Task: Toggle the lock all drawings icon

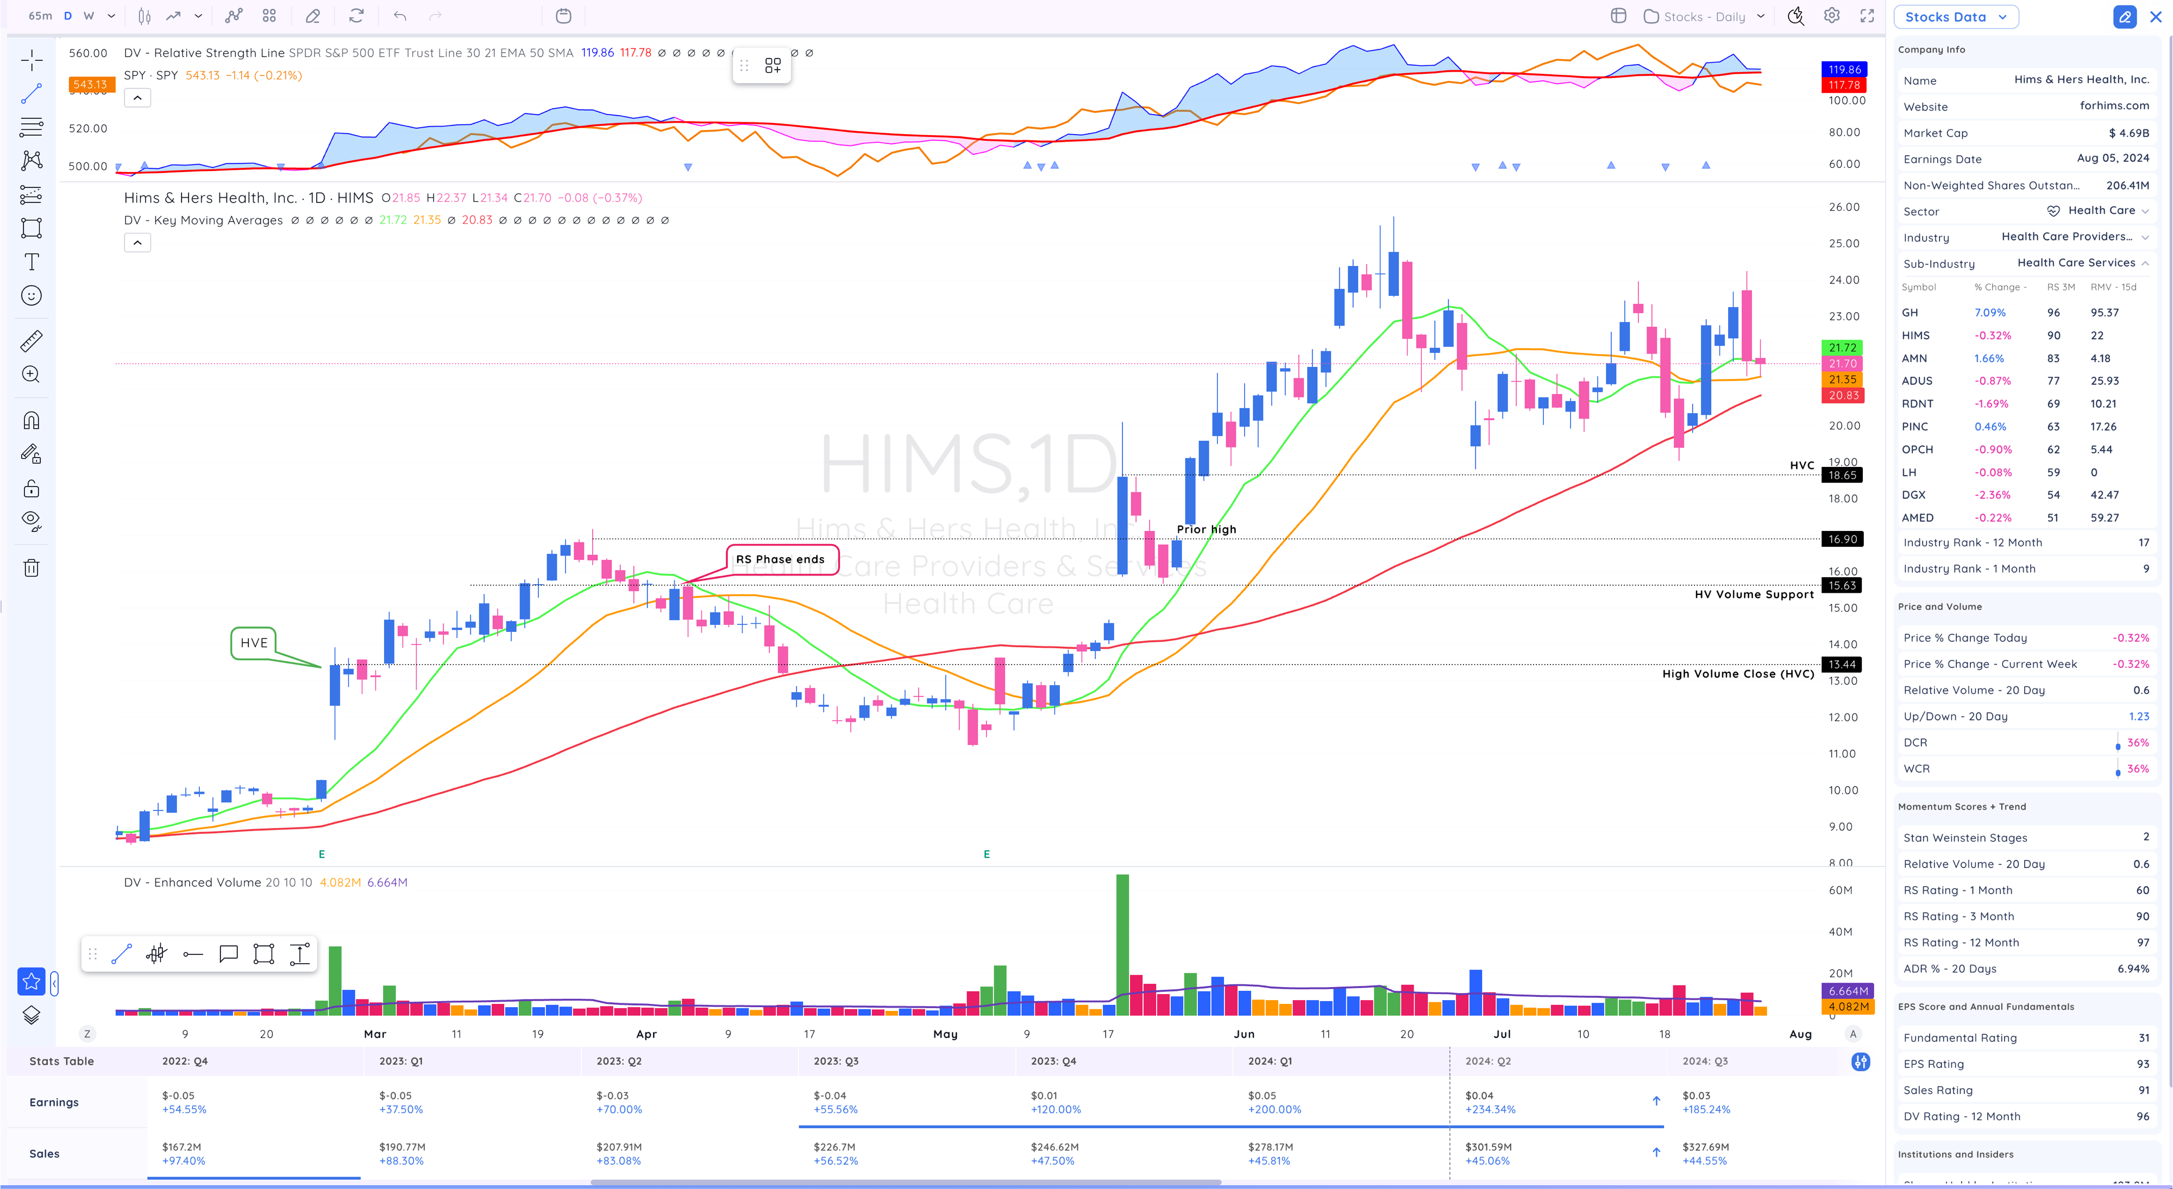Action: click(x=31, y=489)
